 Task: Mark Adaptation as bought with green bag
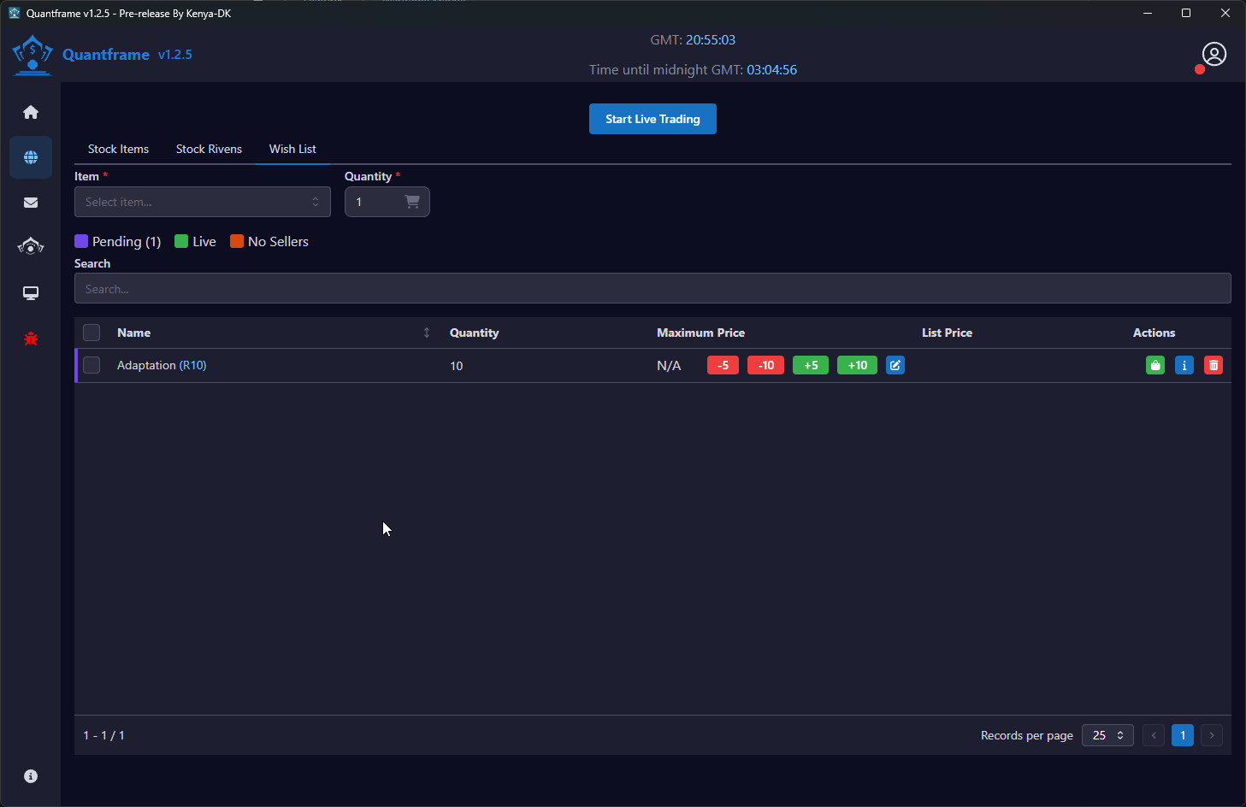(1155, 365)
